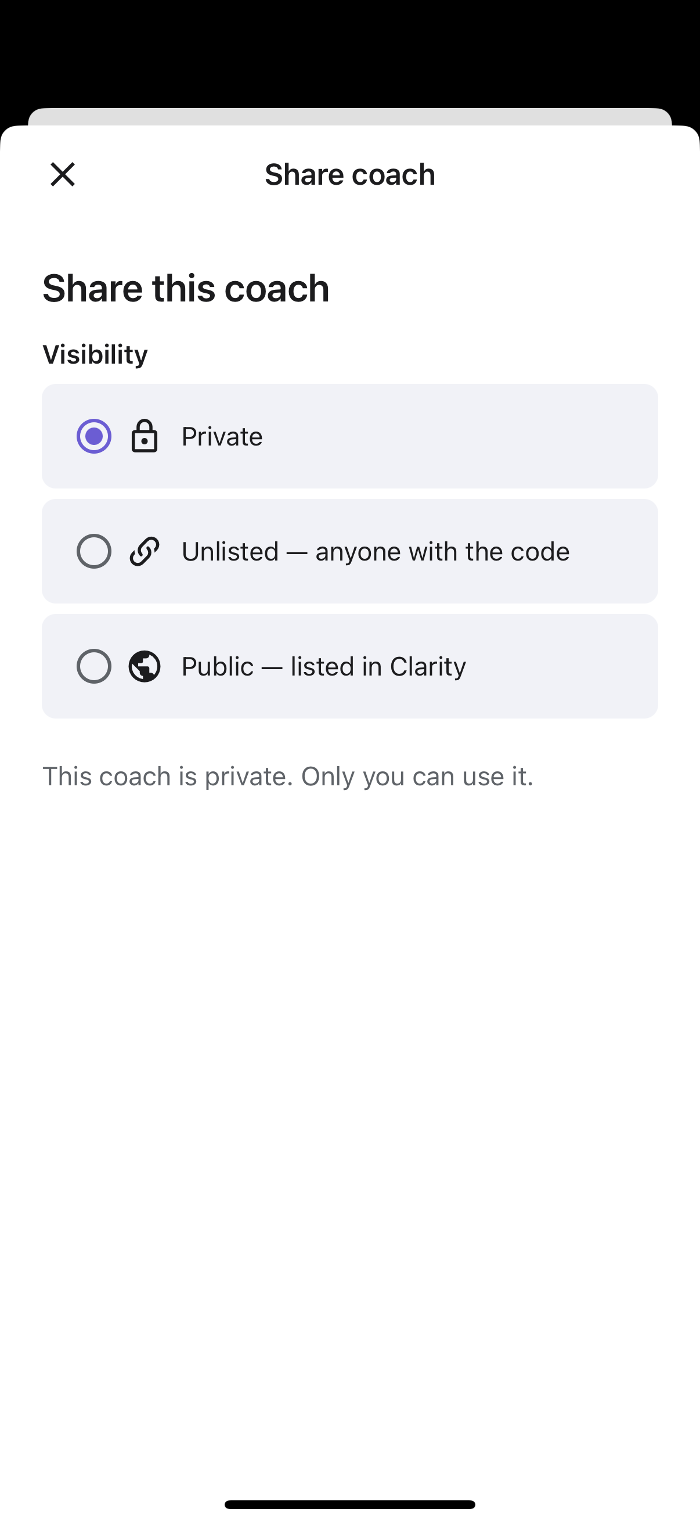700x1523 pixels.
Task: Tap the empty right side of Private row
Action: point(461,436)
